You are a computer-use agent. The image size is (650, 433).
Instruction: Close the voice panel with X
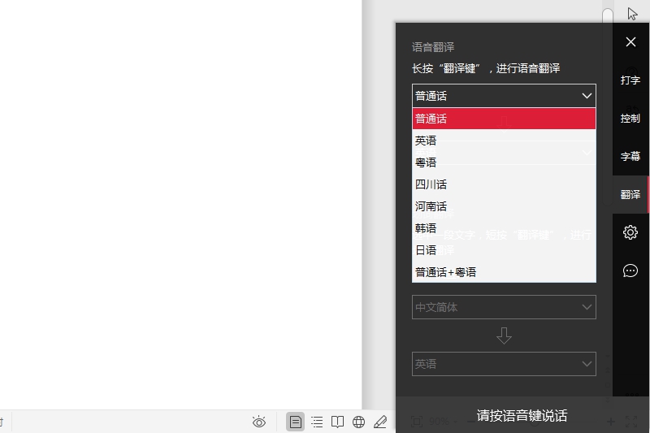coord(630,42)
